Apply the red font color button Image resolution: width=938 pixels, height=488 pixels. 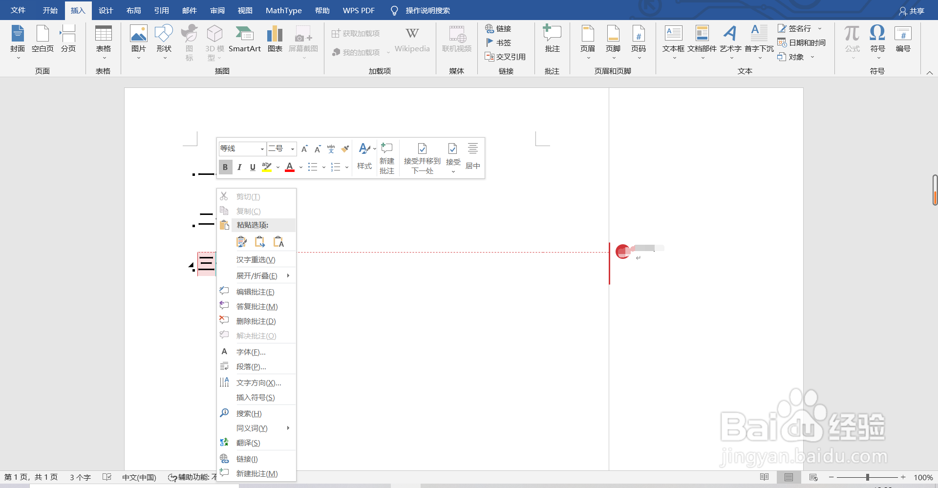click(x=290, y=167)
